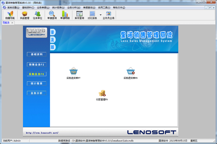Open 货品管理 from the toolbar
Viewport: 217px width, 144px height.
coord(24,15)
